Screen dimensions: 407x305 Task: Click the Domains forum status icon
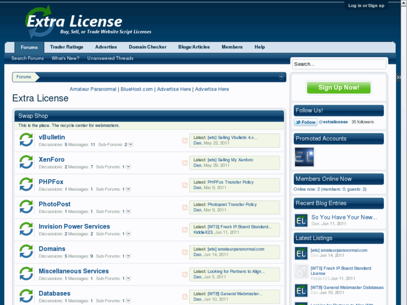[x=26, y=251]
